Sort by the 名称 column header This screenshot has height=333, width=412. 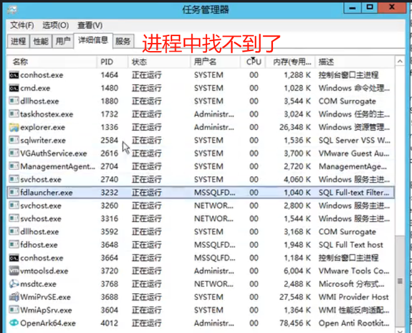(x=52, y=62)
